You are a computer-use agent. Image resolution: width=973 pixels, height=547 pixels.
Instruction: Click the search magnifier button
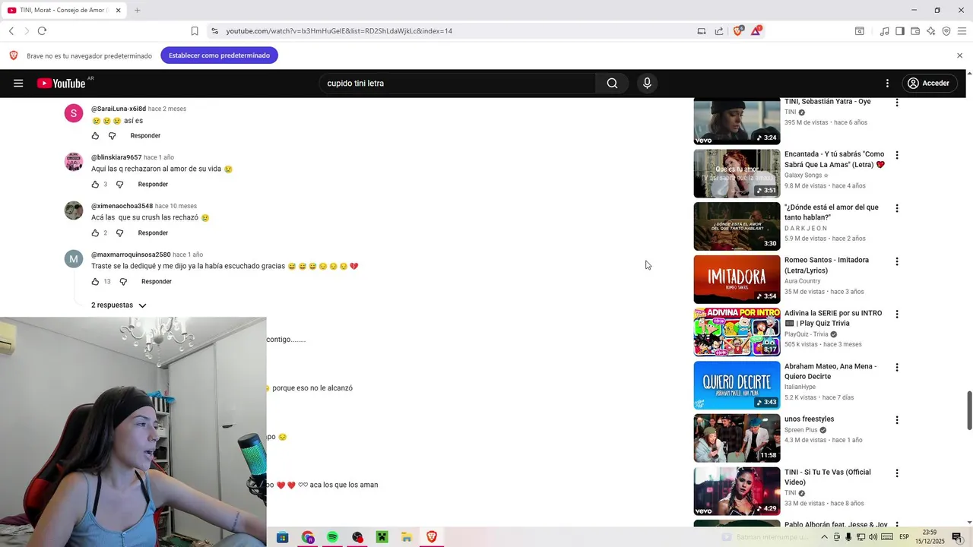pos(612,84)
